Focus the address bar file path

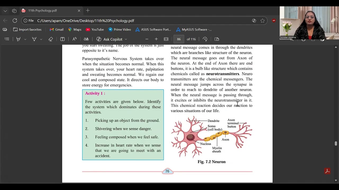86,21
